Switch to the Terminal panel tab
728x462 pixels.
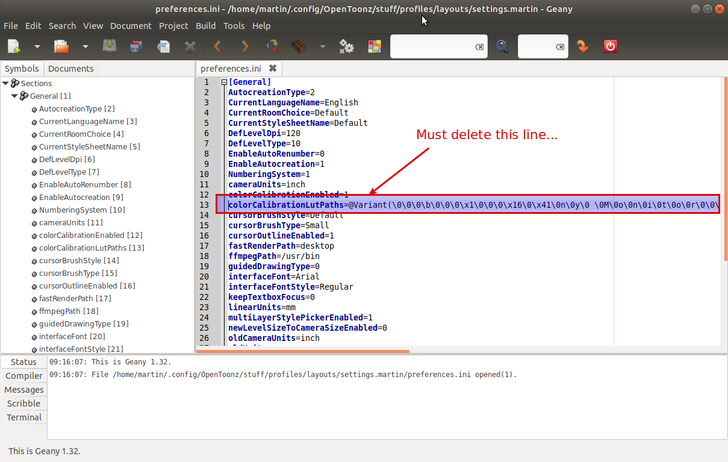24,417
